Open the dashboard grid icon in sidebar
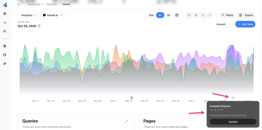Screen dimensions: 262x130 tap(5, 14)
